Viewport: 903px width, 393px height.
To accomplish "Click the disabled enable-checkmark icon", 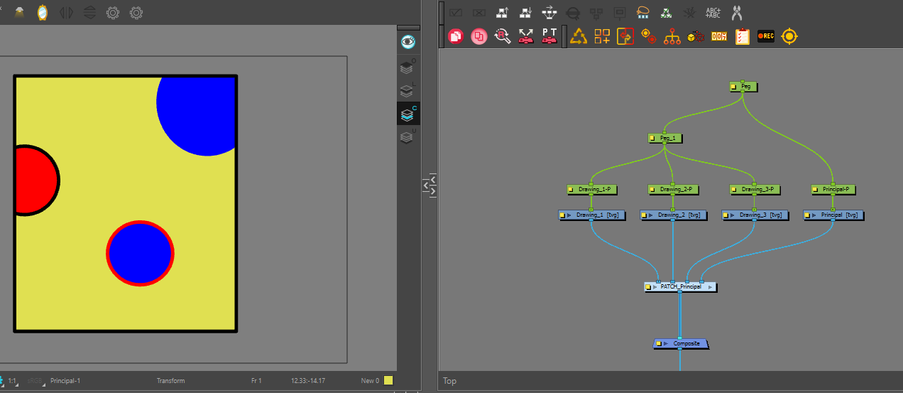I will tap(456, 12).
